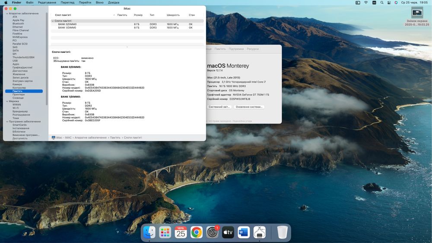
Task: Open the date and time Ср 25 черв. 19:05
Action: tap(414, 3)
